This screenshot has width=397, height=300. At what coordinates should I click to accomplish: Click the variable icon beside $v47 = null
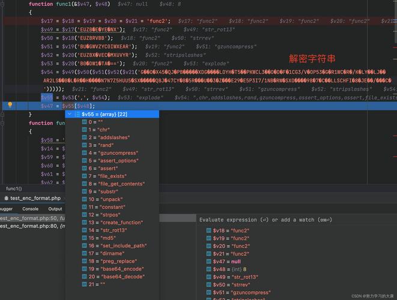coord(209,261)
